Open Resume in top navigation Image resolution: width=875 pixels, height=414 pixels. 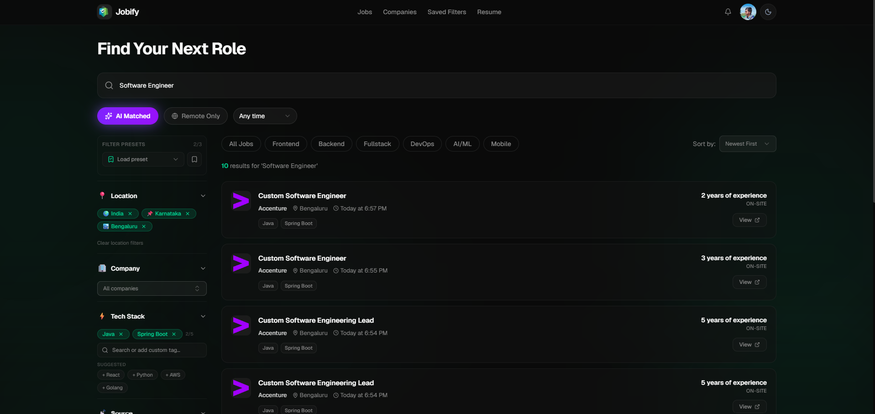coord(489,12)
